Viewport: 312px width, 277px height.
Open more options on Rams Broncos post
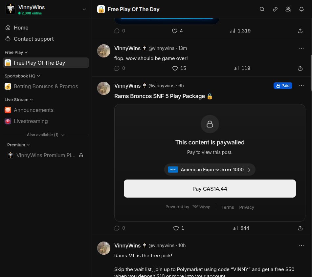point(301,86)
